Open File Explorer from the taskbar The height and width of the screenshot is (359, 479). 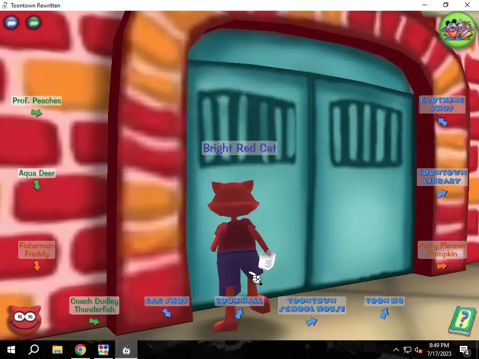click(57, 350)
